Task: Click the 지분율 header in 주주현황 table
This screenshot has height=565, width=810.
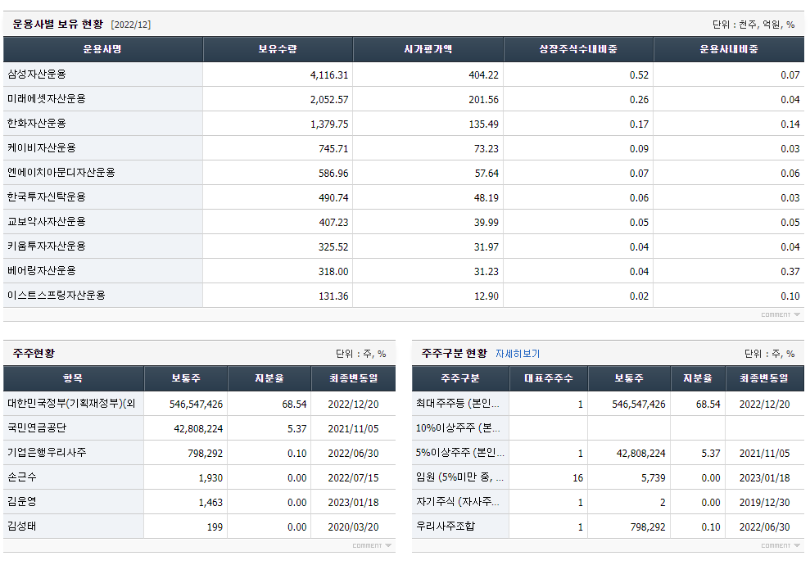Action: coord(269,378)
